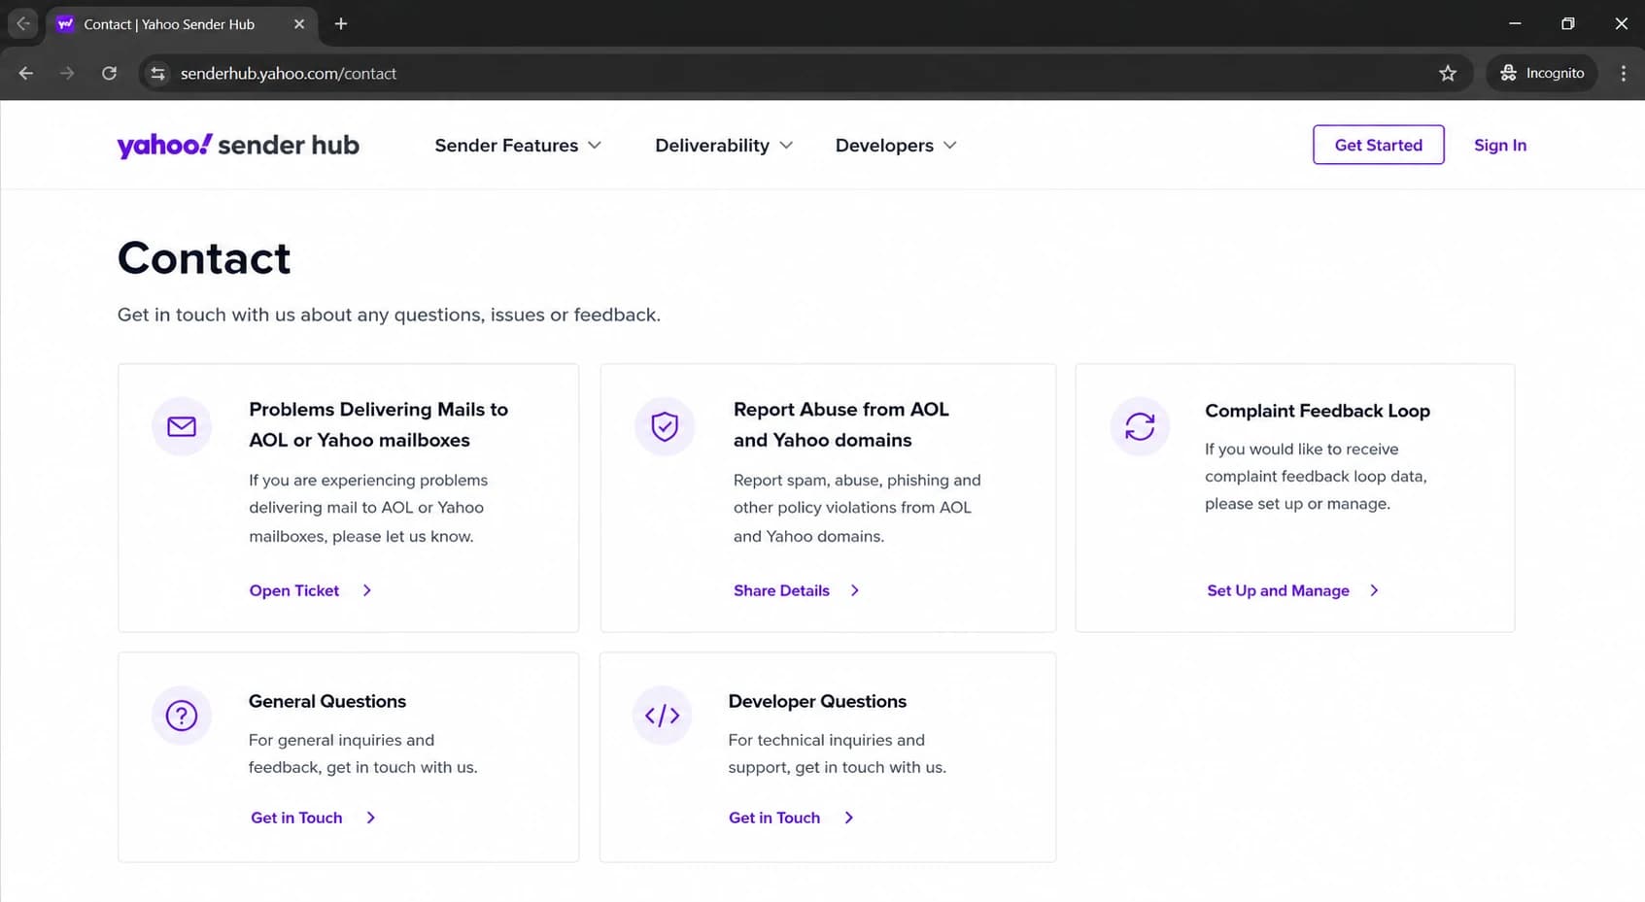The image size is (1645, 902).
Task: Click the Incognito indicator
Action: click(x=1542, y=73)
